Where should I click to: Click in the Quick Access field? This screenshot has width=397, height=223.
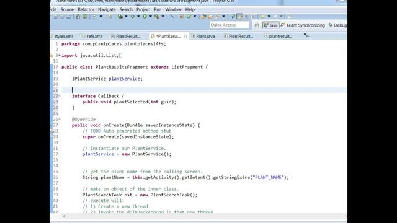(x=230, y=25)
